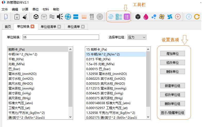Select result row 0.000152957 工程大气压_(at)
This screenshot has height=127, width=202.
116,108
